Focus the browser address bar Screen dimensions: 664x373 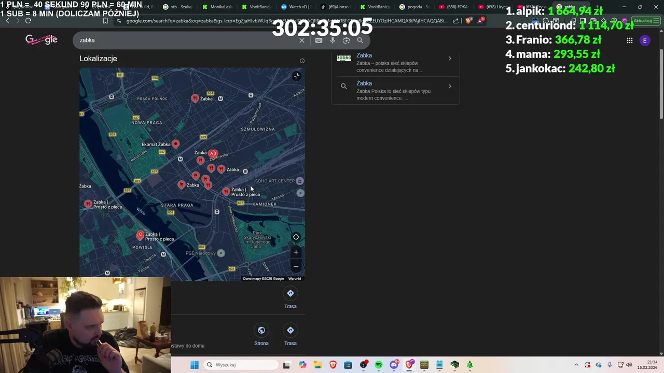tap(283, 21)
